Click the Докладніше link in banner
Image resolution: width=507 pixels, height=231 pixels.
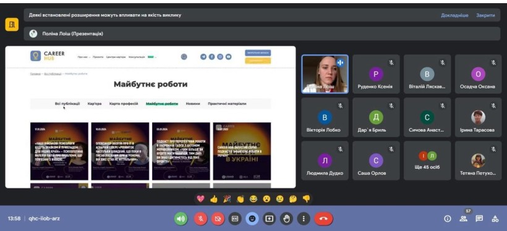(454, 15)
